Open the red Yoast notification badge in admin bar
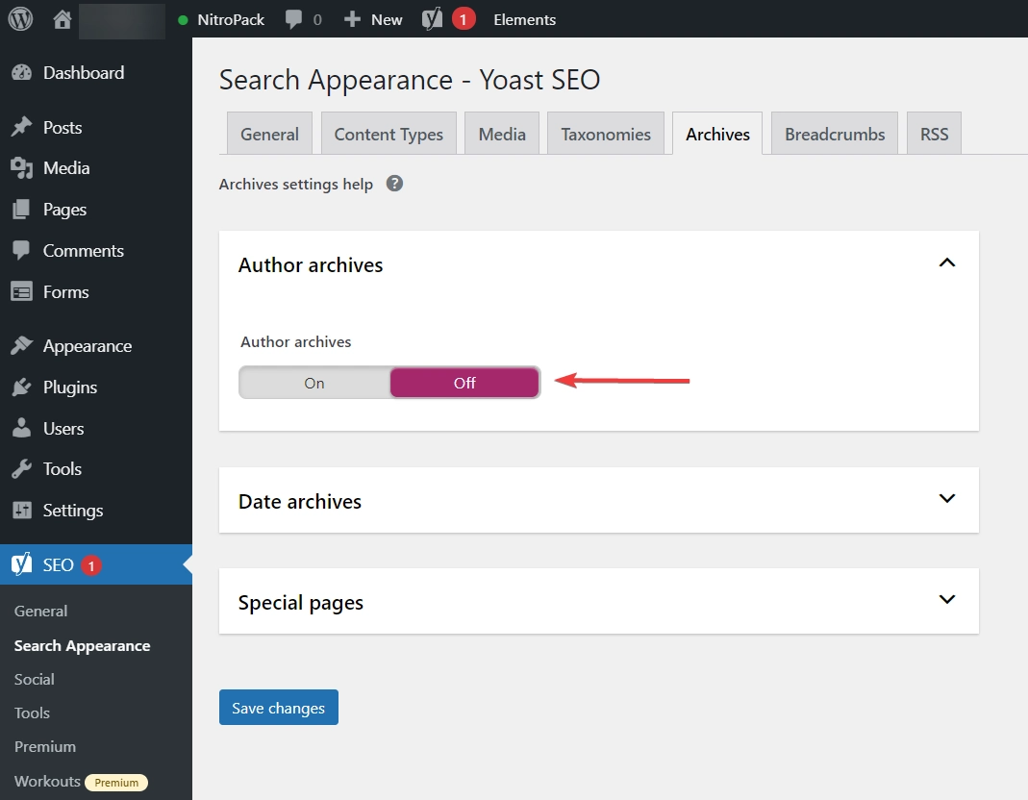Viewport: 1028px width, 800px height. [463, 19]
